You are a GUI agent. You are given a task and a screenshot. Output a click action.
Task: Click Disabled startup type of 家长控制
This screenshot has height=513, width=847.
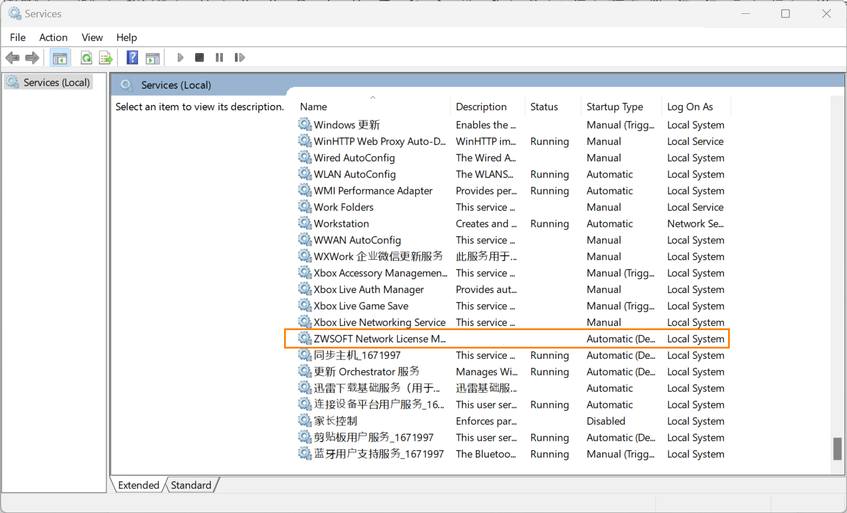pos(606,421)
